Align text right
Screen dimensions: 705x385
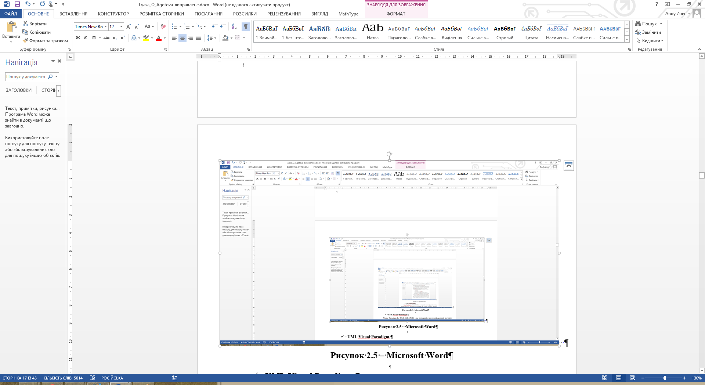[191, 37]
